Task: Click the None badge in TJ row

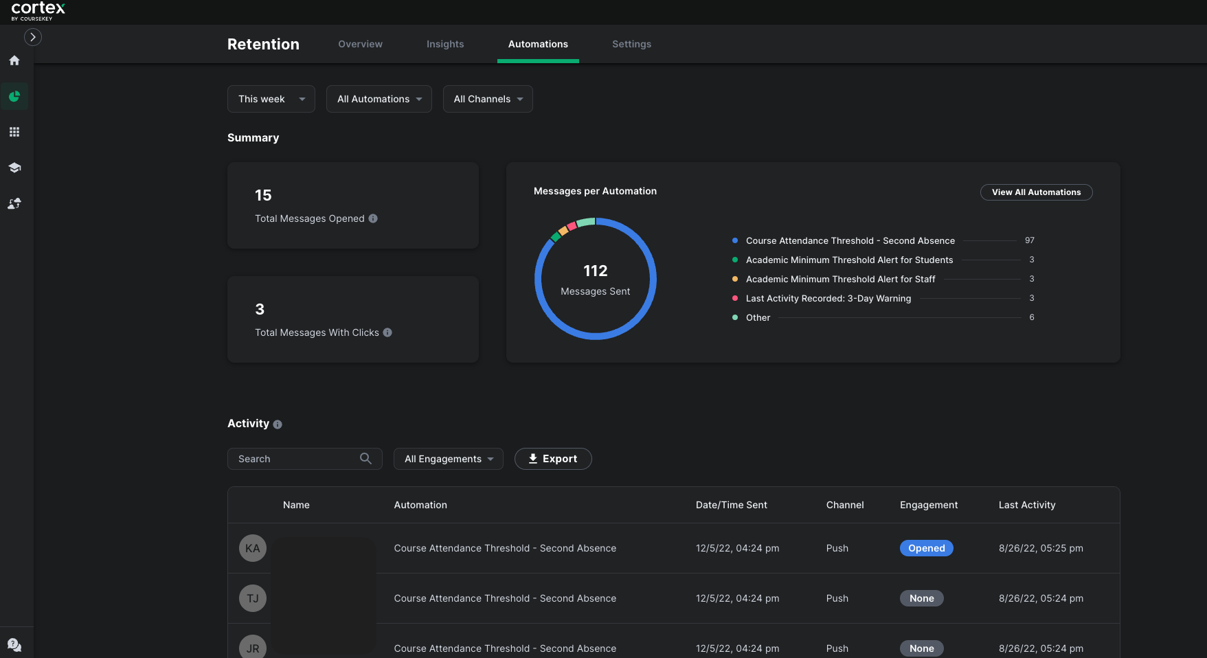Action: (x=922, y=598)
